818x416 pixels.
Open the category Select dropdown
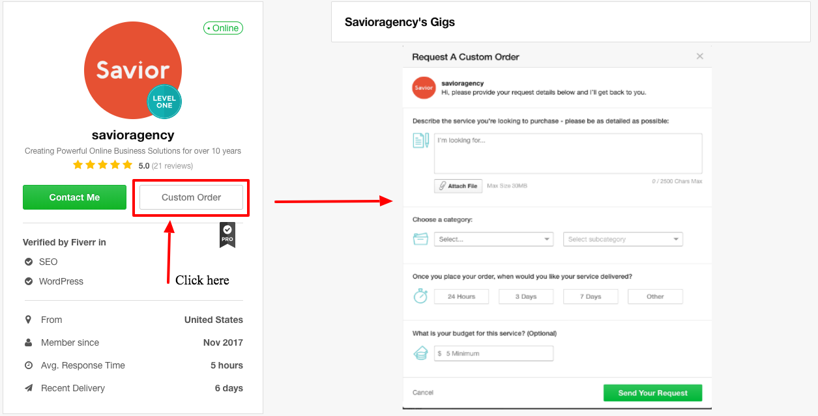(493, 239)
